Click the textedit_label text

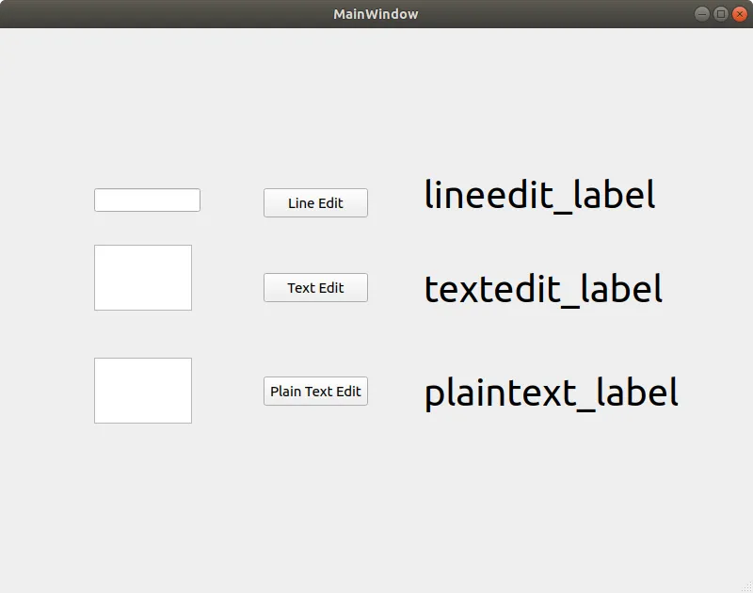tap(543, 289)
